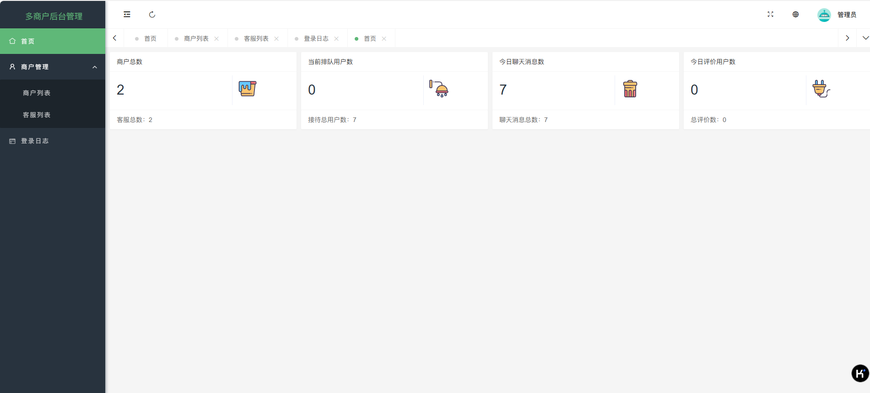Collapse the sidebar with the menu fold icon
The width and height of the screenshot is (870, 393).
click(x=127, y=15)
